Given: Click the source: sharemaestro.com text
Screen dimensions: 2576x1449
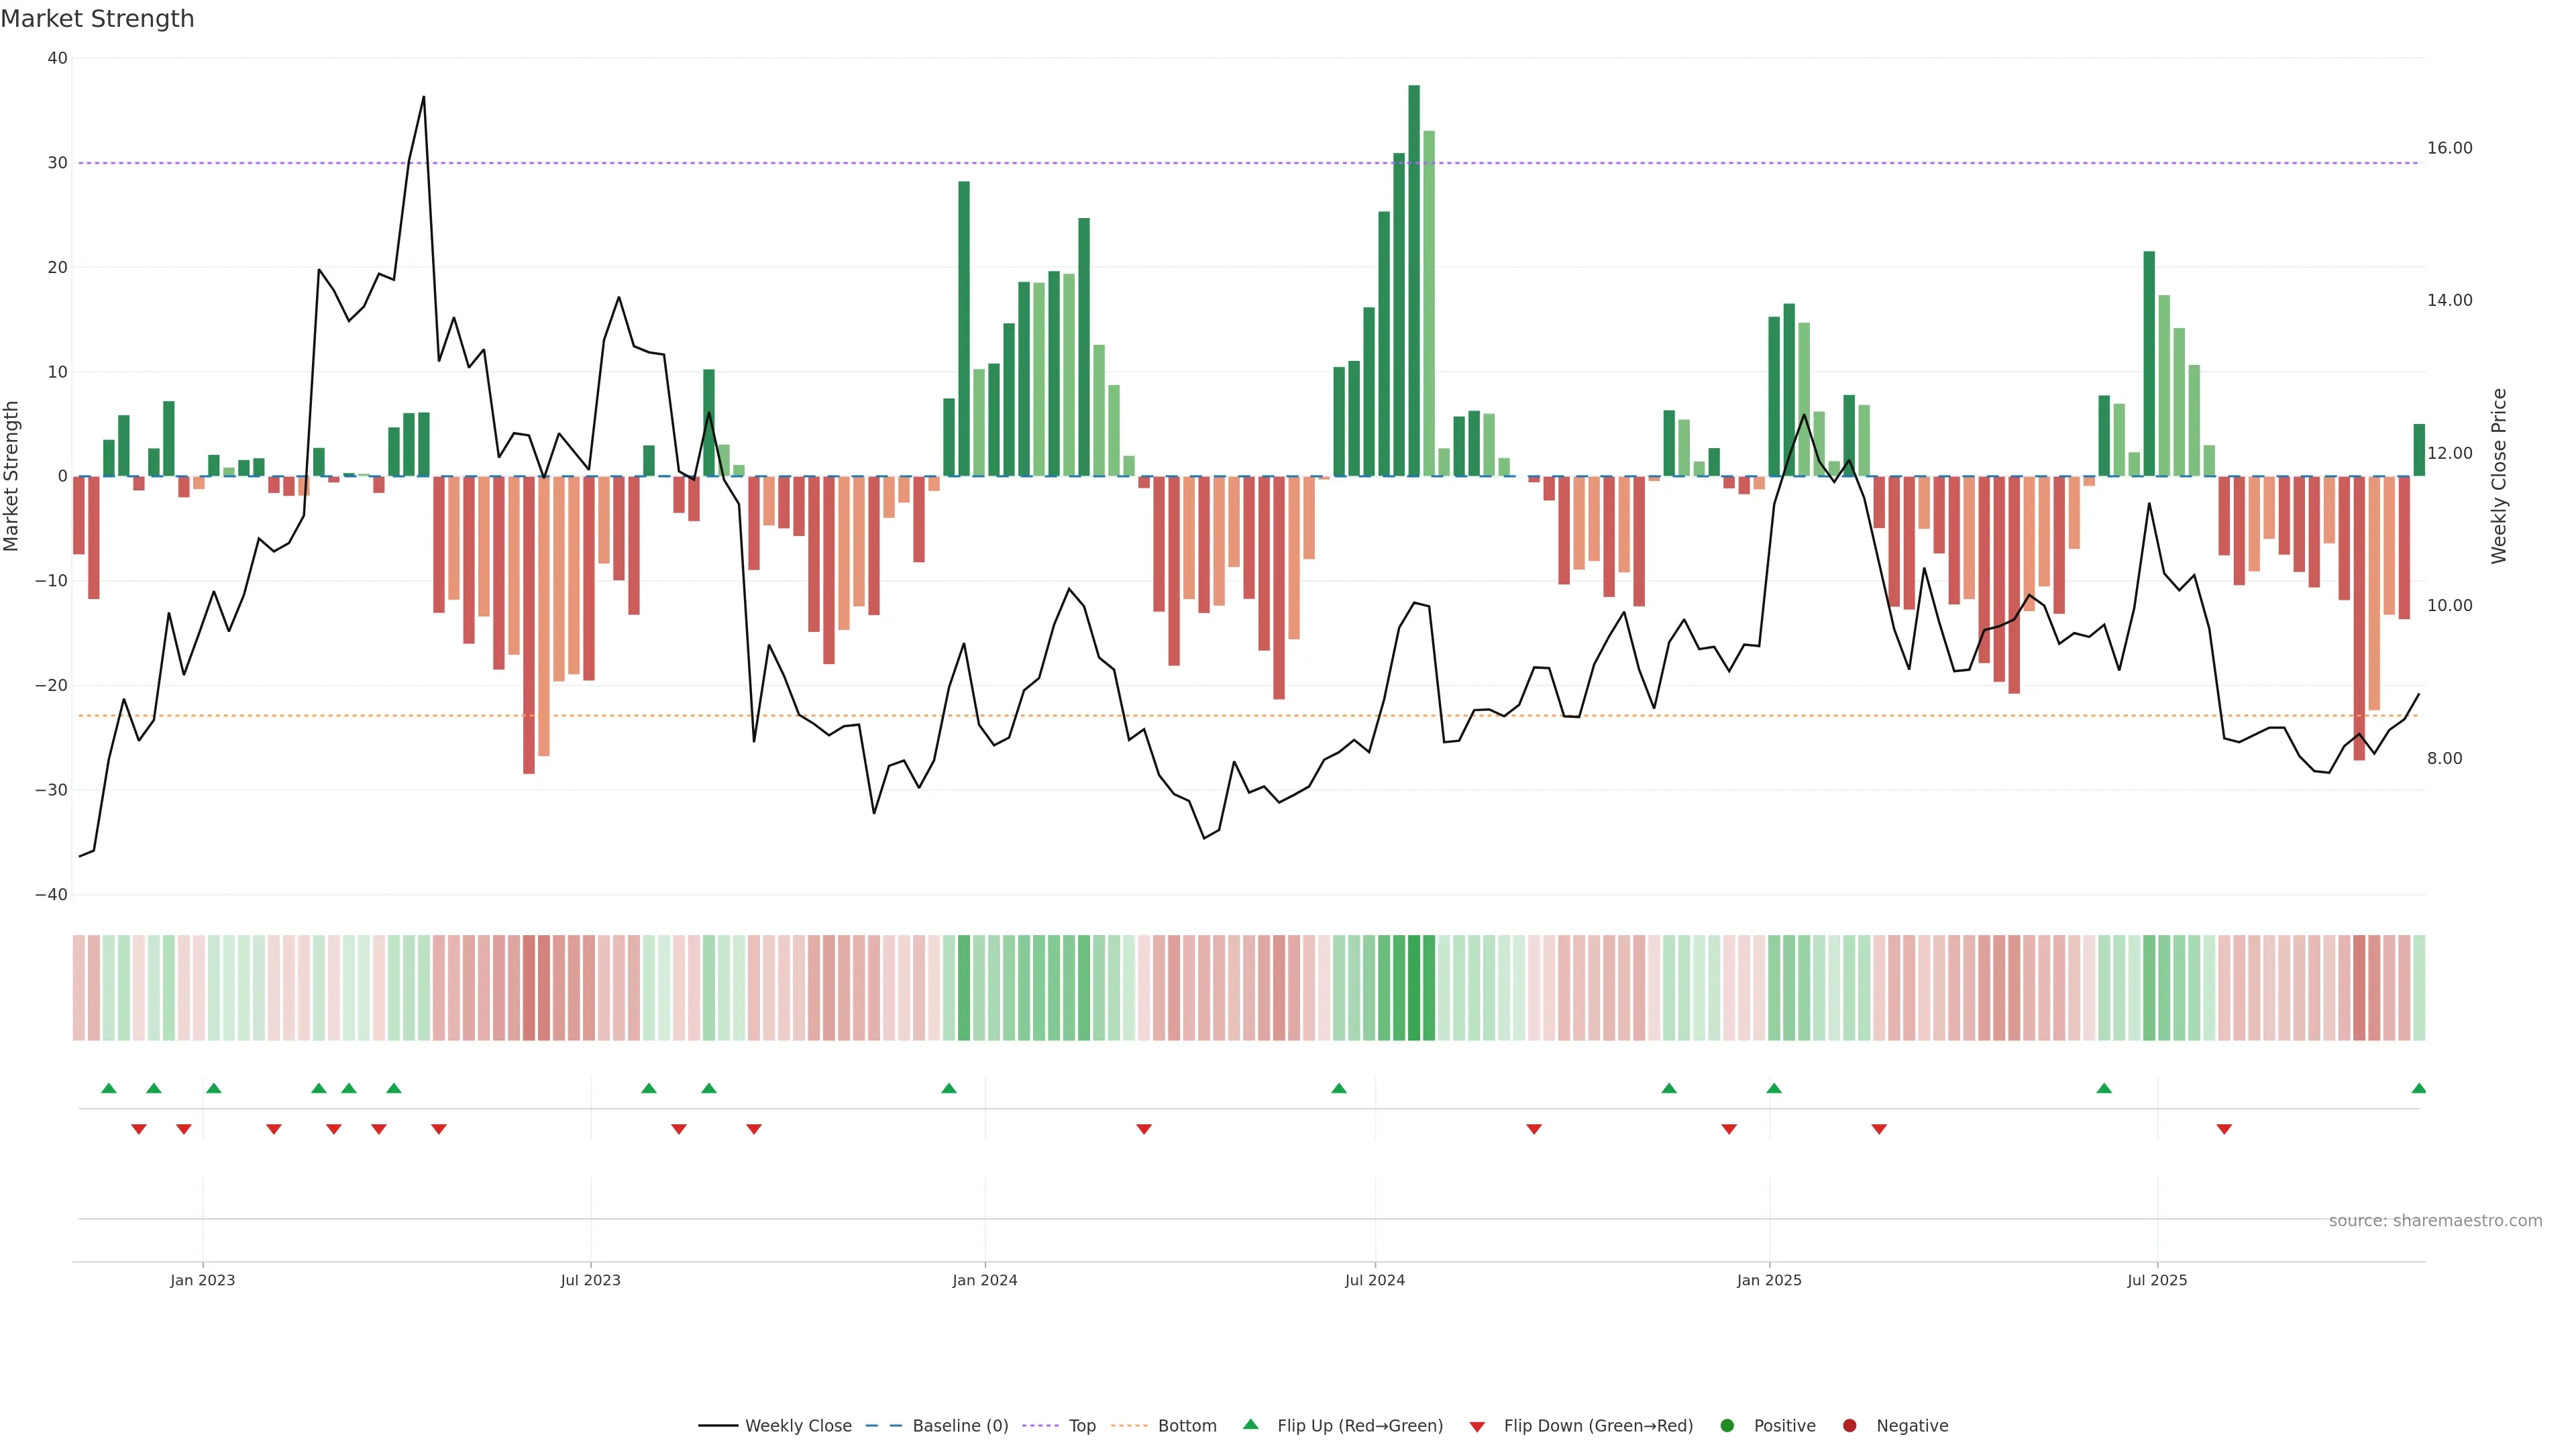Looking at the screenshot, I should tap(2435, 1221).
